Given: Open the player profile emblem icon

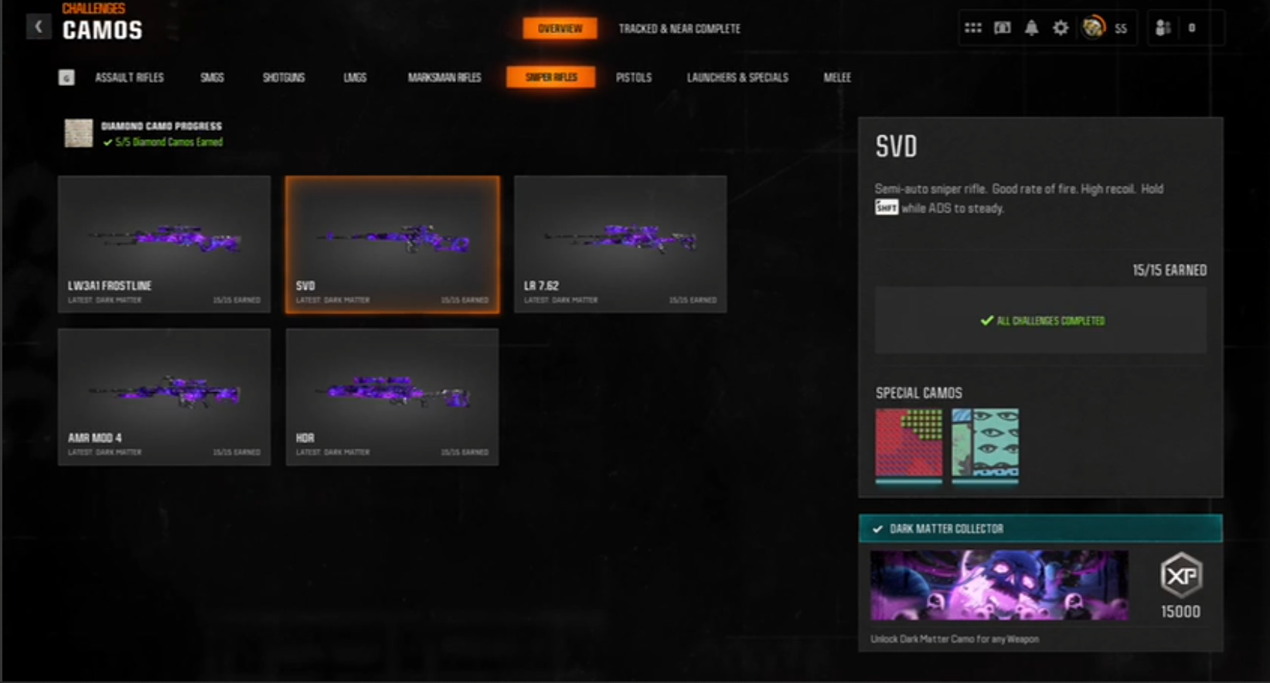Looking at the screenshot, I should tap(1093, 28).
